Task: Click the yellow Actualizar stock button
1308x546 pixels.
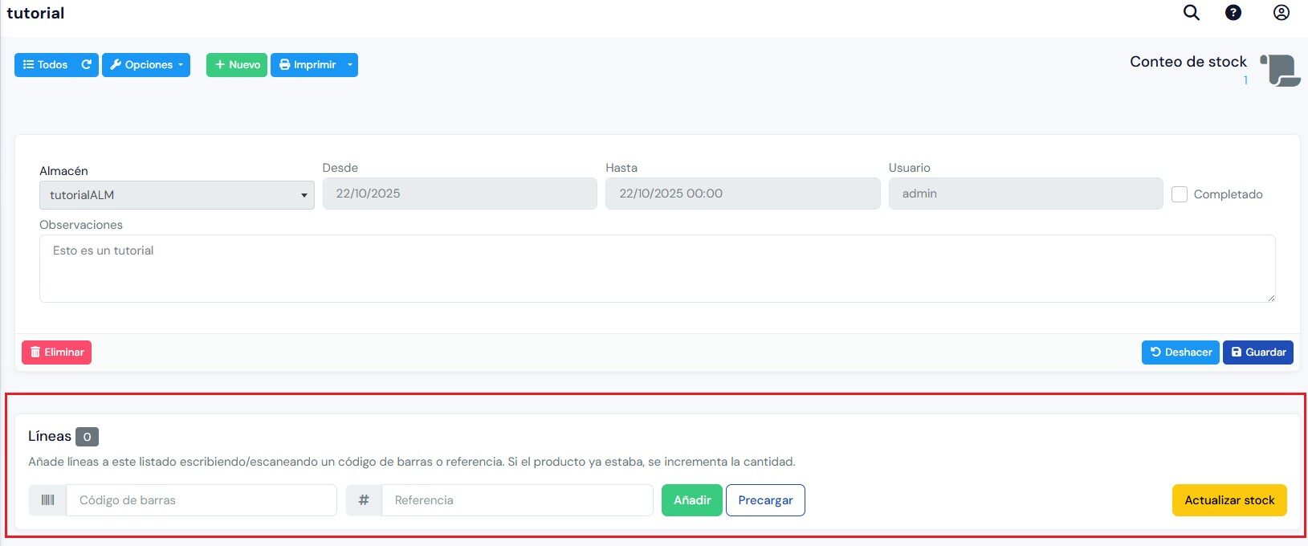Action: (1229, 500)
